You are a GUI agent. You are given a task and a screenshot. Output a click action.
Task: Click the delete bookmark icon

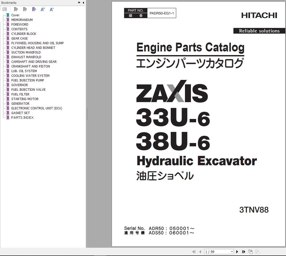click(x=16, y=9)
